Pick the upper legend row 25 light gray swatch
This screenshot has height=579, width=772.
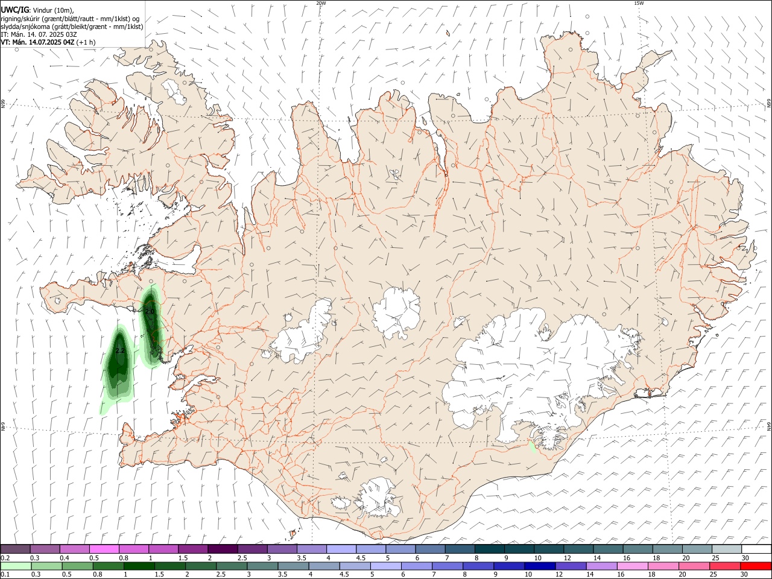point(727,549)
